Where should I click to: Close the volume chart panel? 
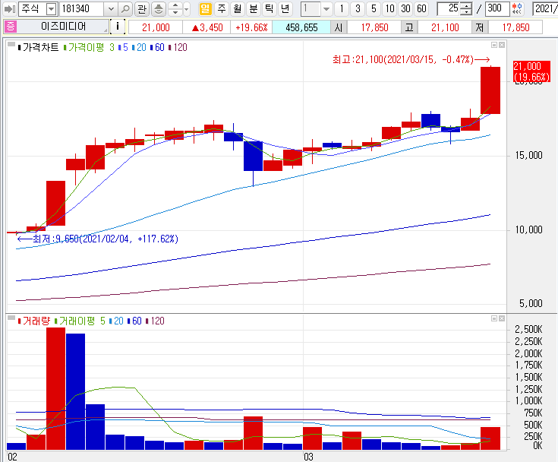pos(501,318)
